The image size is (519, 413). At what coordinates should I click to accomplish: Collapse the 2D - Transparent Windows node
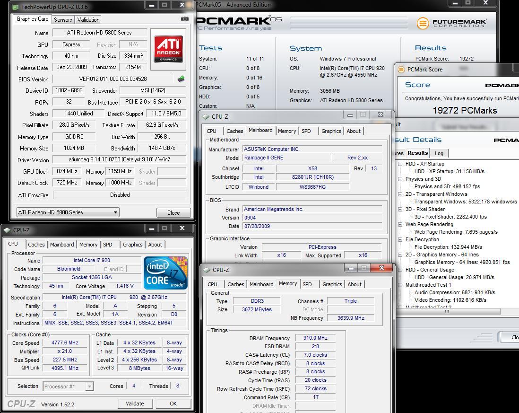coord(400,194)
